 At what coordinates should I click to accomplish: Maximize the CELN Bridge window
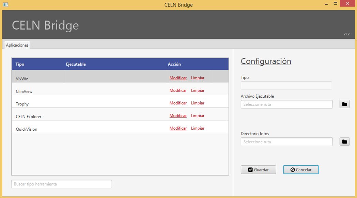336,3
